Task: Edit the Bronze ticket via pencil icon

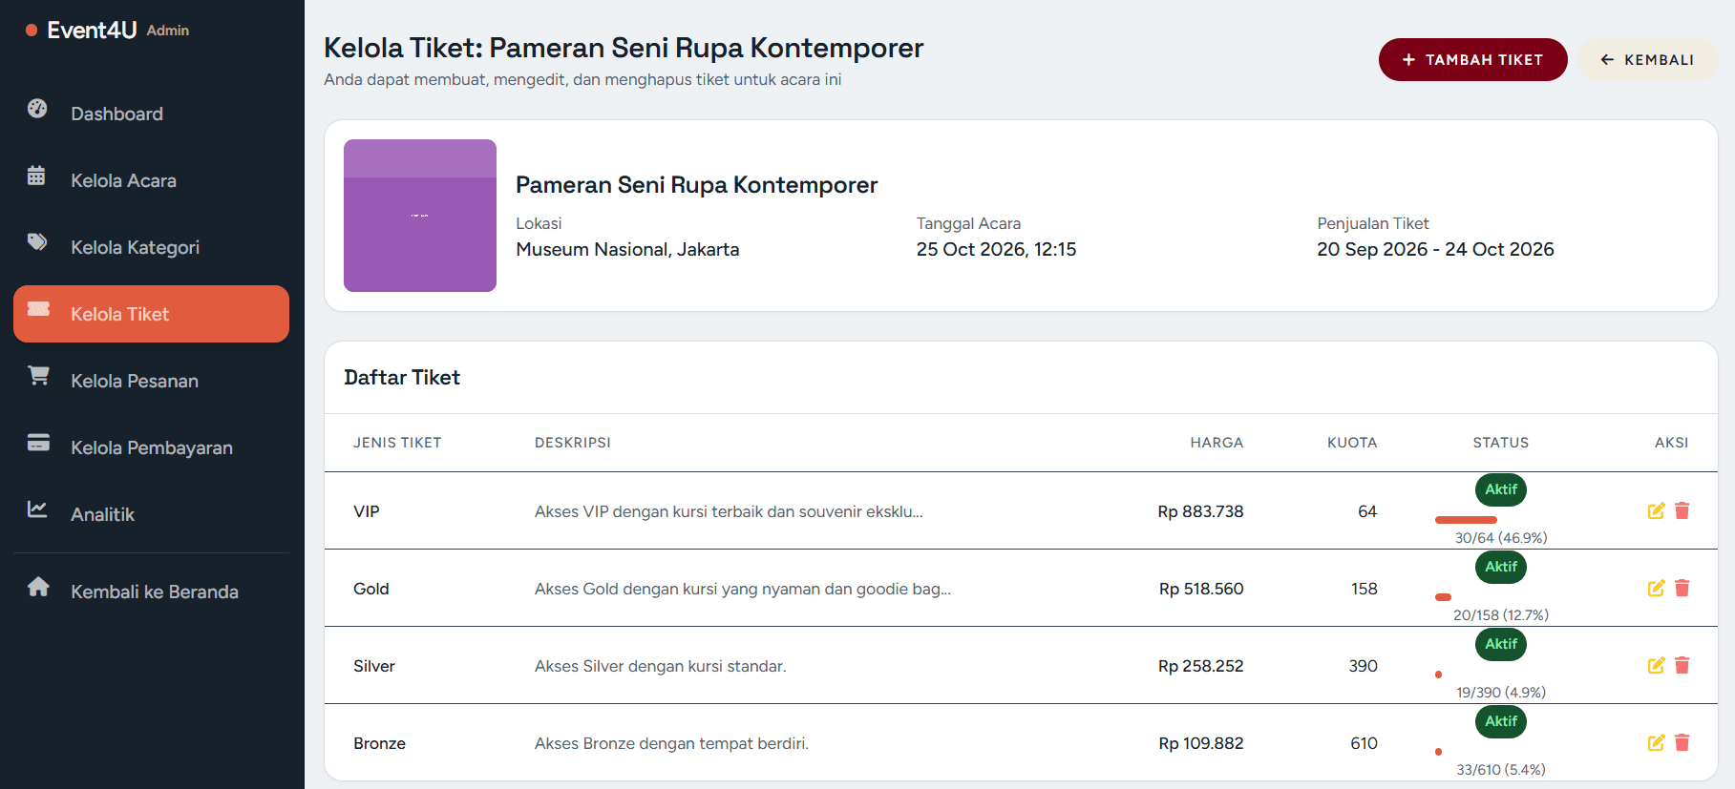Action: point(1656,742)
